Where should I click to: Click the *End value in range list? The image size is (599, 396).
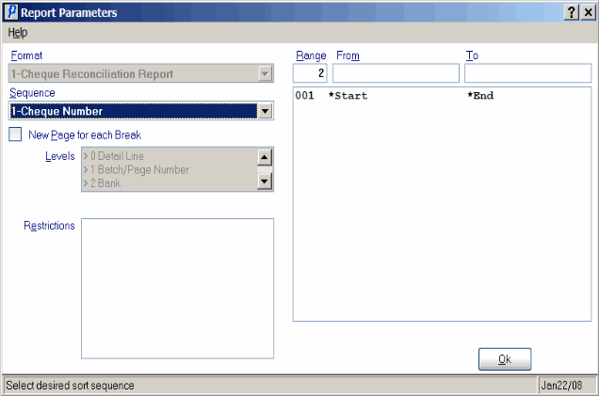click(x=480, y=95)
